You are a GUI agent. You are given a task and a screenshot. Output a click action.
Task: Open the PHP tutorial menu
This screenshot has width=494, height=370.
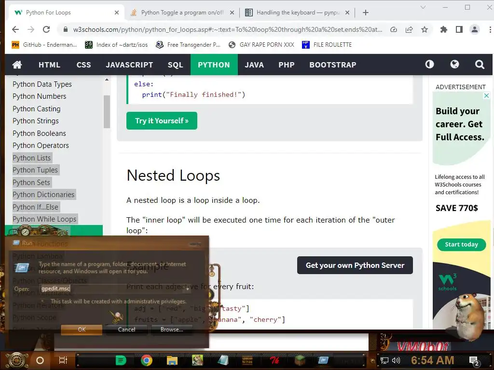click(287, 65)
